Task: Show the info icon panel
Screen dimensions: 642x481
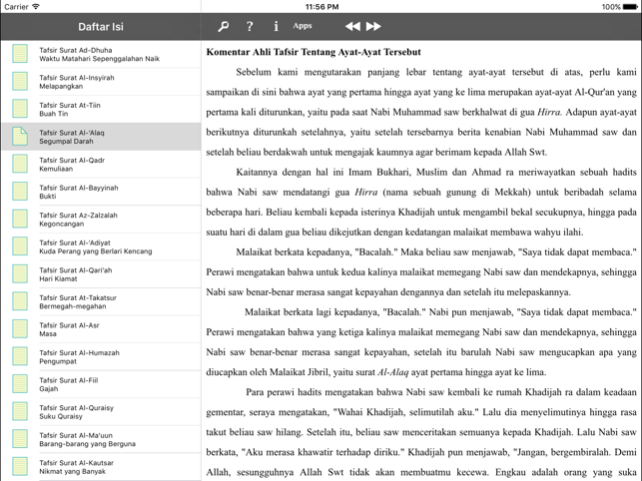Action: point(276,27)
